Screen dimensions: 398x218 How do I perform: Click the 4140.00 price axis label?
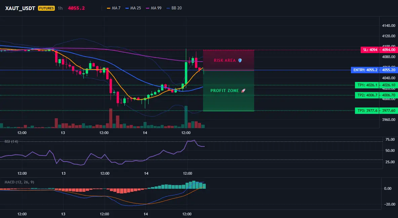pyautogui.click(x=389, y=26)
